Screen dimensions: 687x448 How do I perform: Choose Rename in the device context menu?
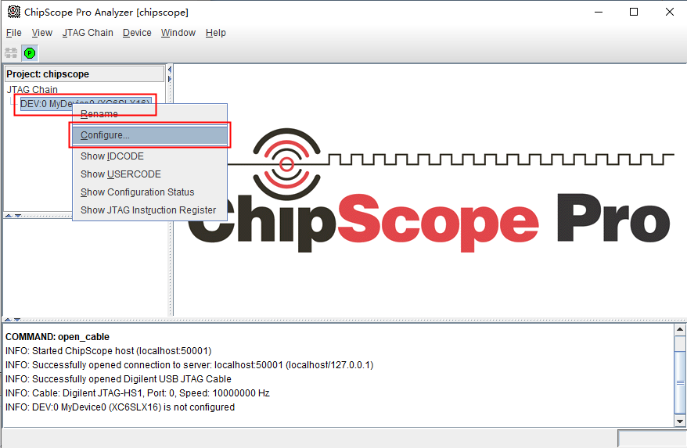tap(99, 114)
